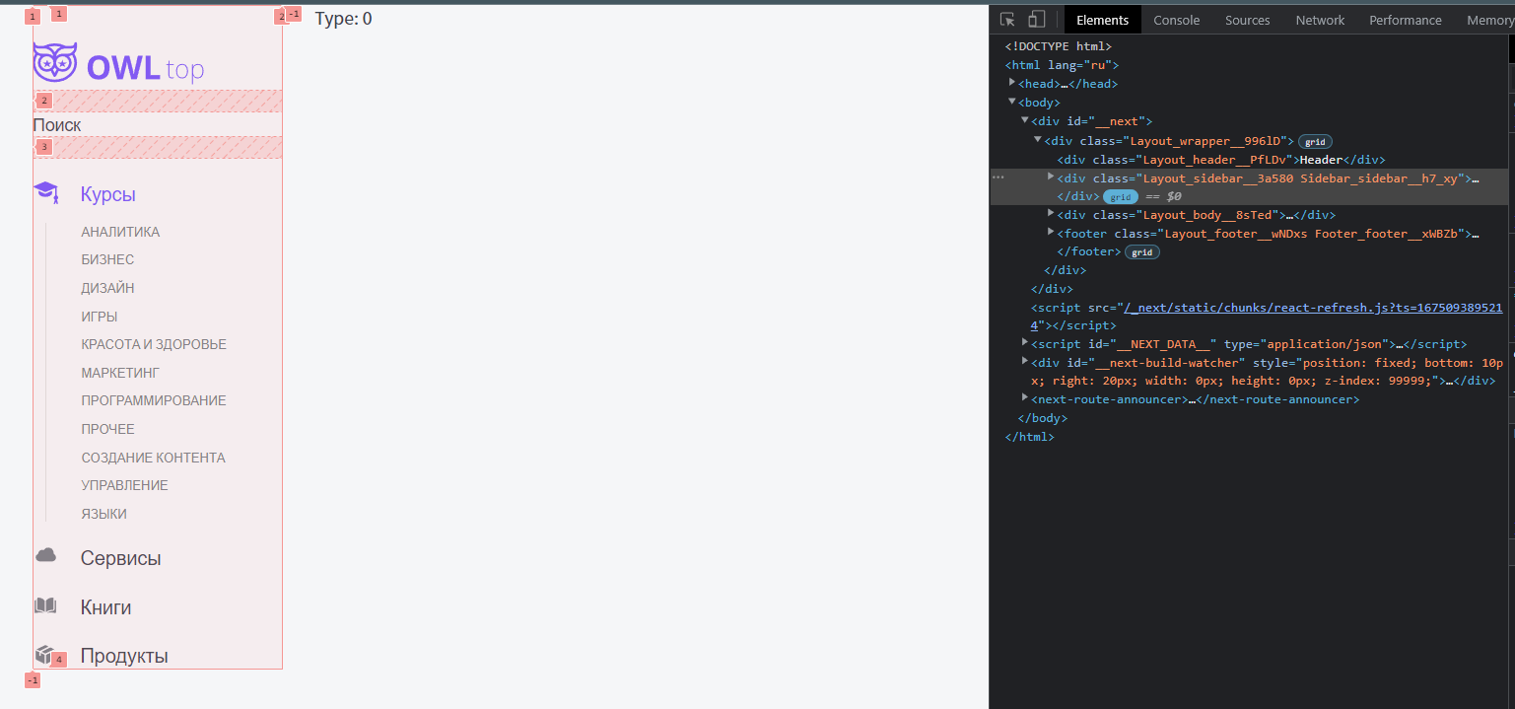
Task: Click the "Type: 0" text on the page
Action: coord(343,18)
